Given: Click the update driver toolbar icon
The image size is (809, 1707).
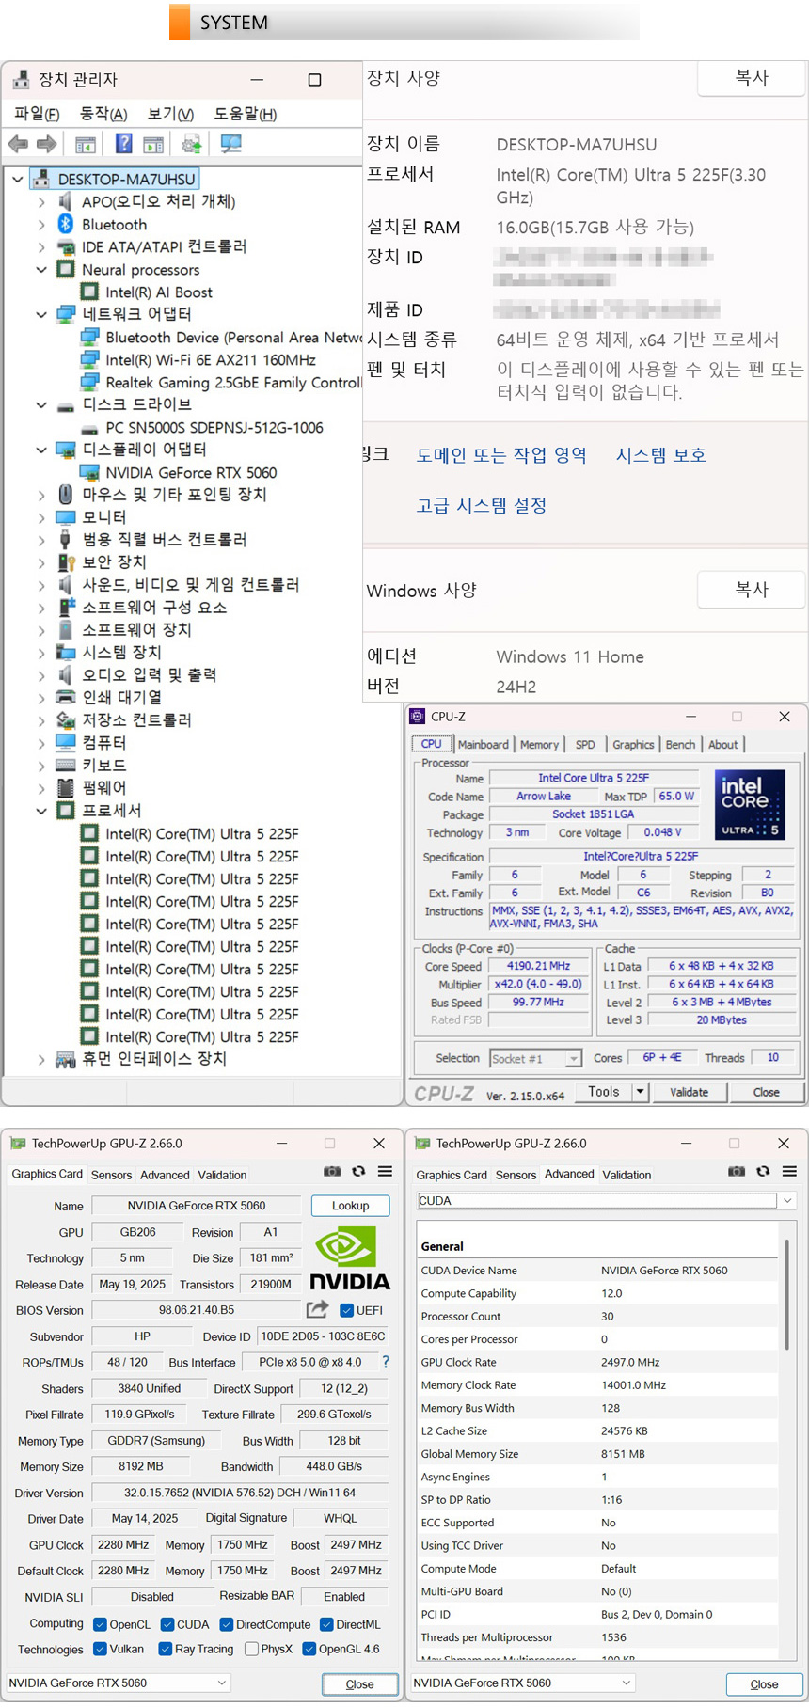Looking at the screenshot, I should point(192,144).
